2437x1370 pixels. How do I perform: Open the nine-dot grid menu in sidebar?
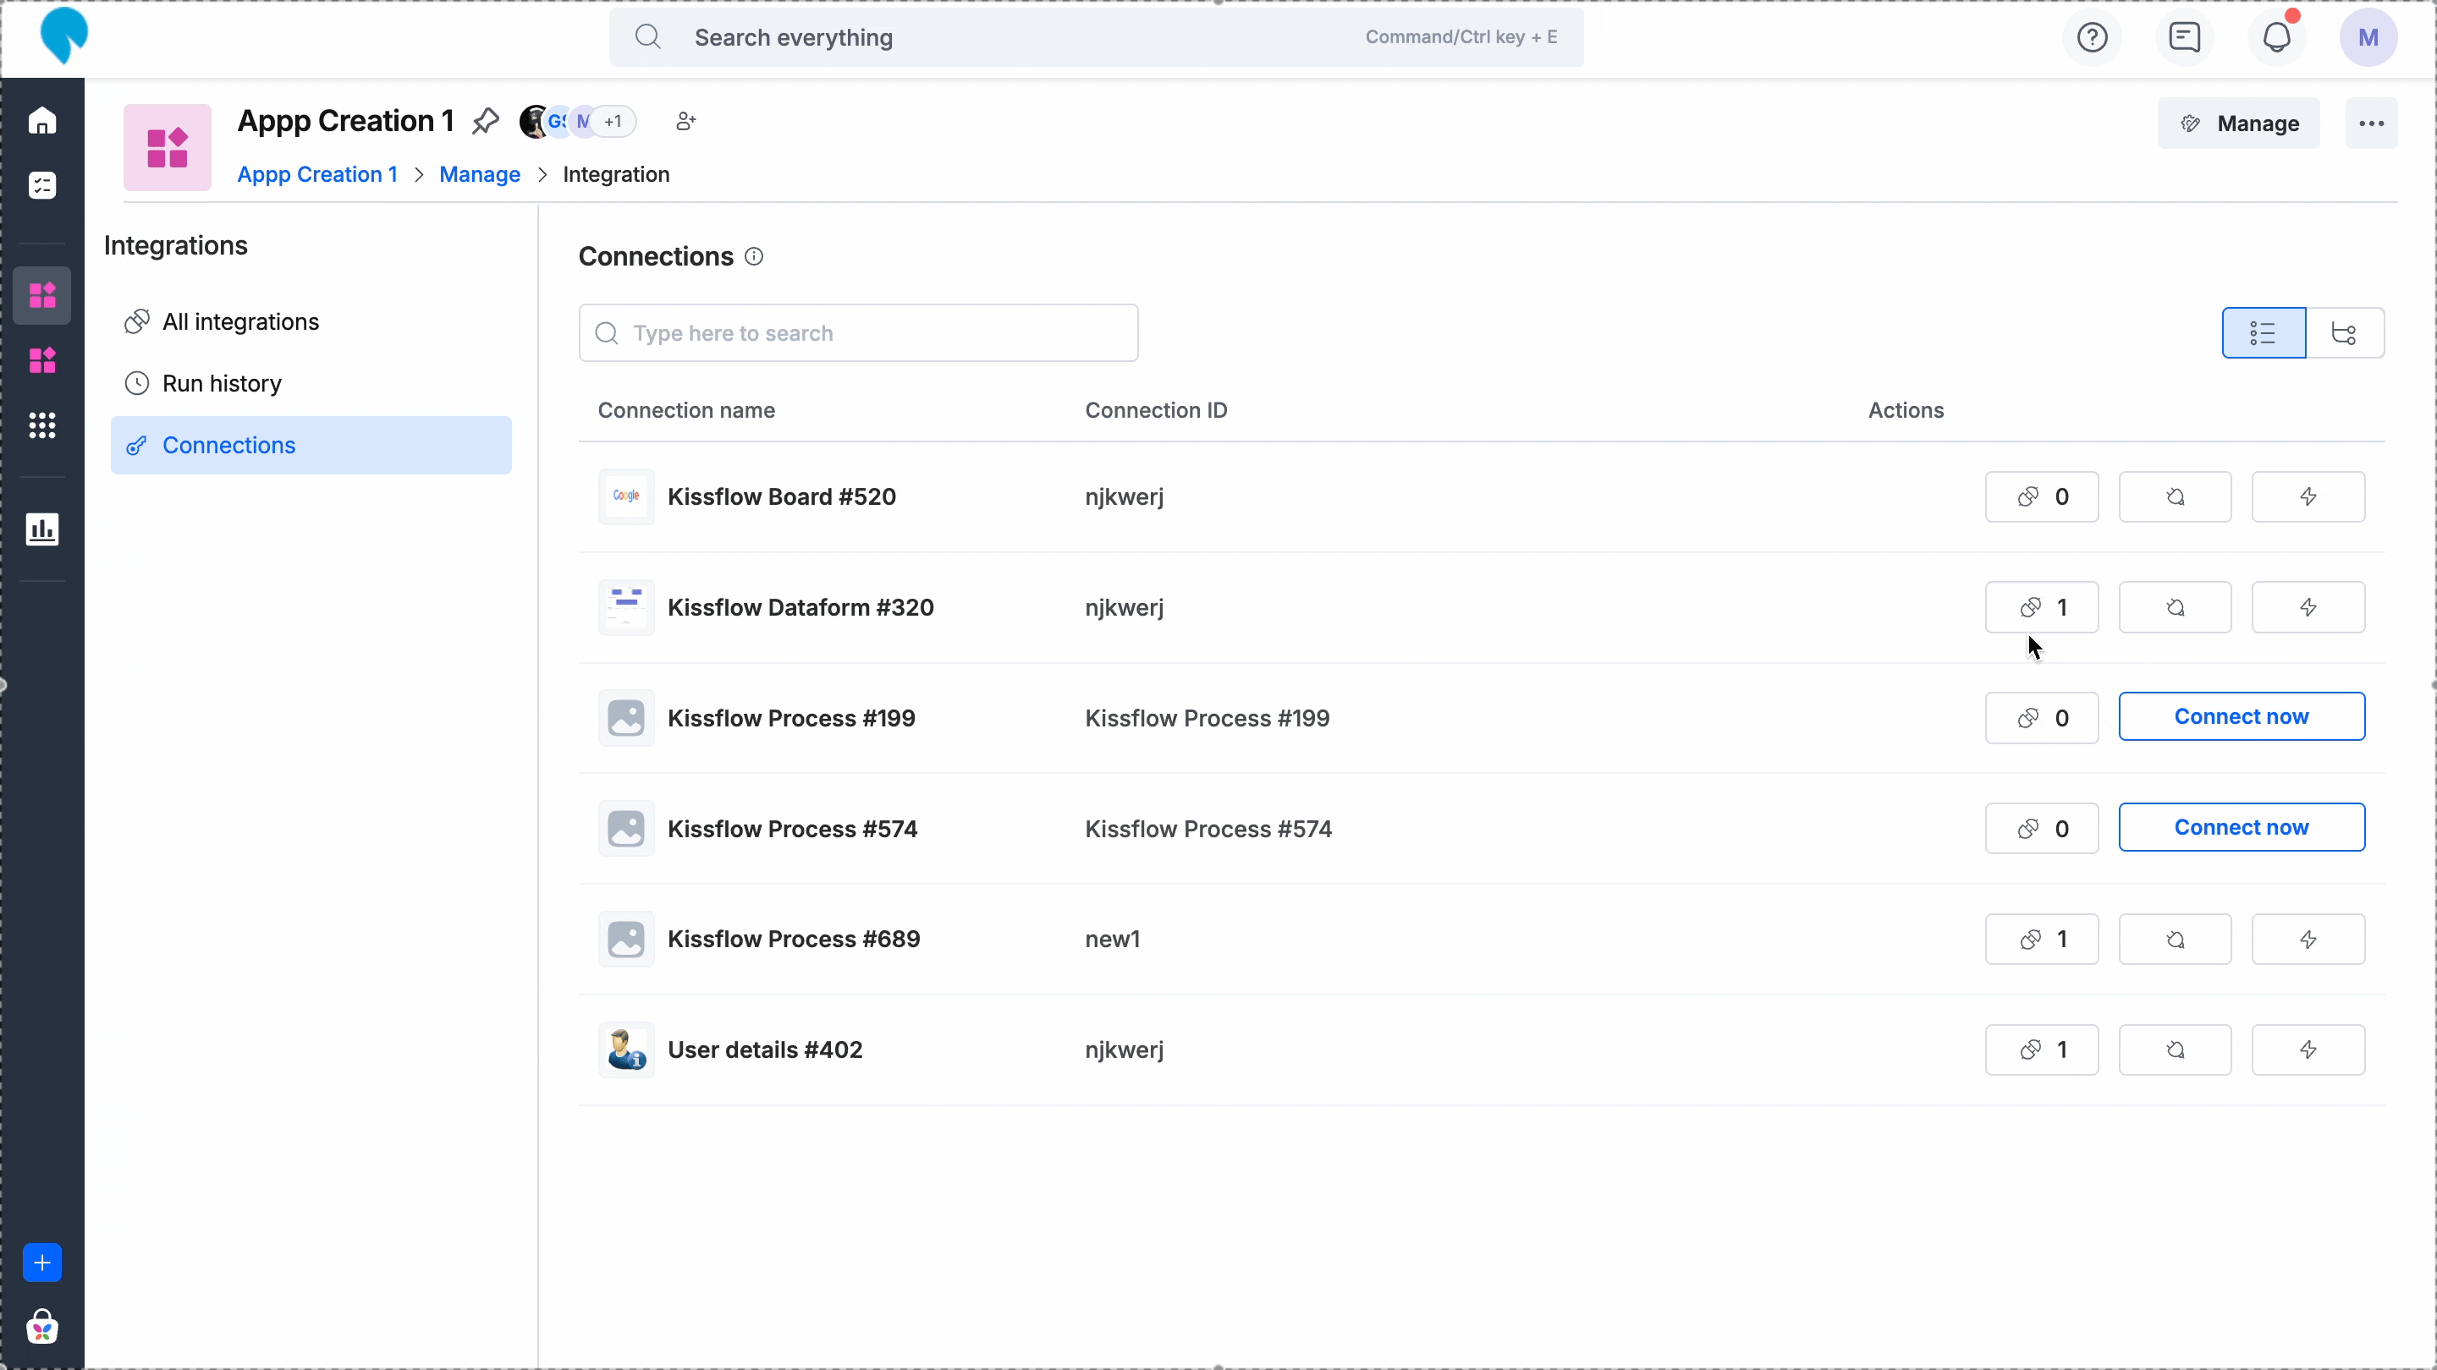(x=42, y=425)
